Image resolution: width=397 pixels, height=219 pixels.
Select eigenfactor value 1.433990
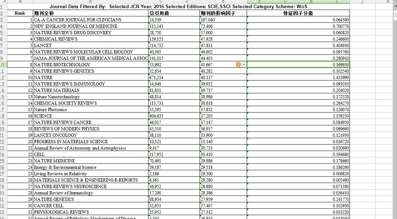pos(298,78)
